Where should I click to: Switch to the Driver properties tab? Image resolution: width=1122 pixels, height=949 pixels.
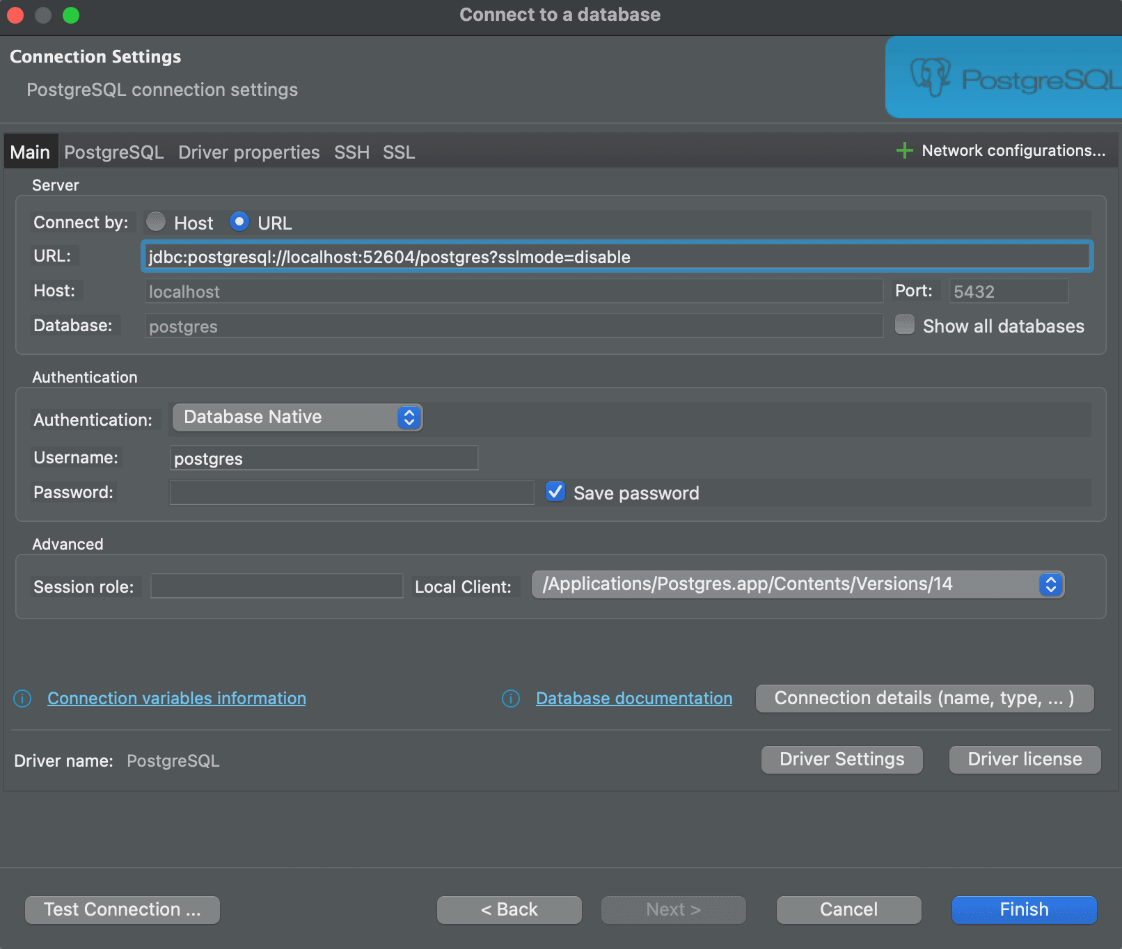click(x=248, y=152)
